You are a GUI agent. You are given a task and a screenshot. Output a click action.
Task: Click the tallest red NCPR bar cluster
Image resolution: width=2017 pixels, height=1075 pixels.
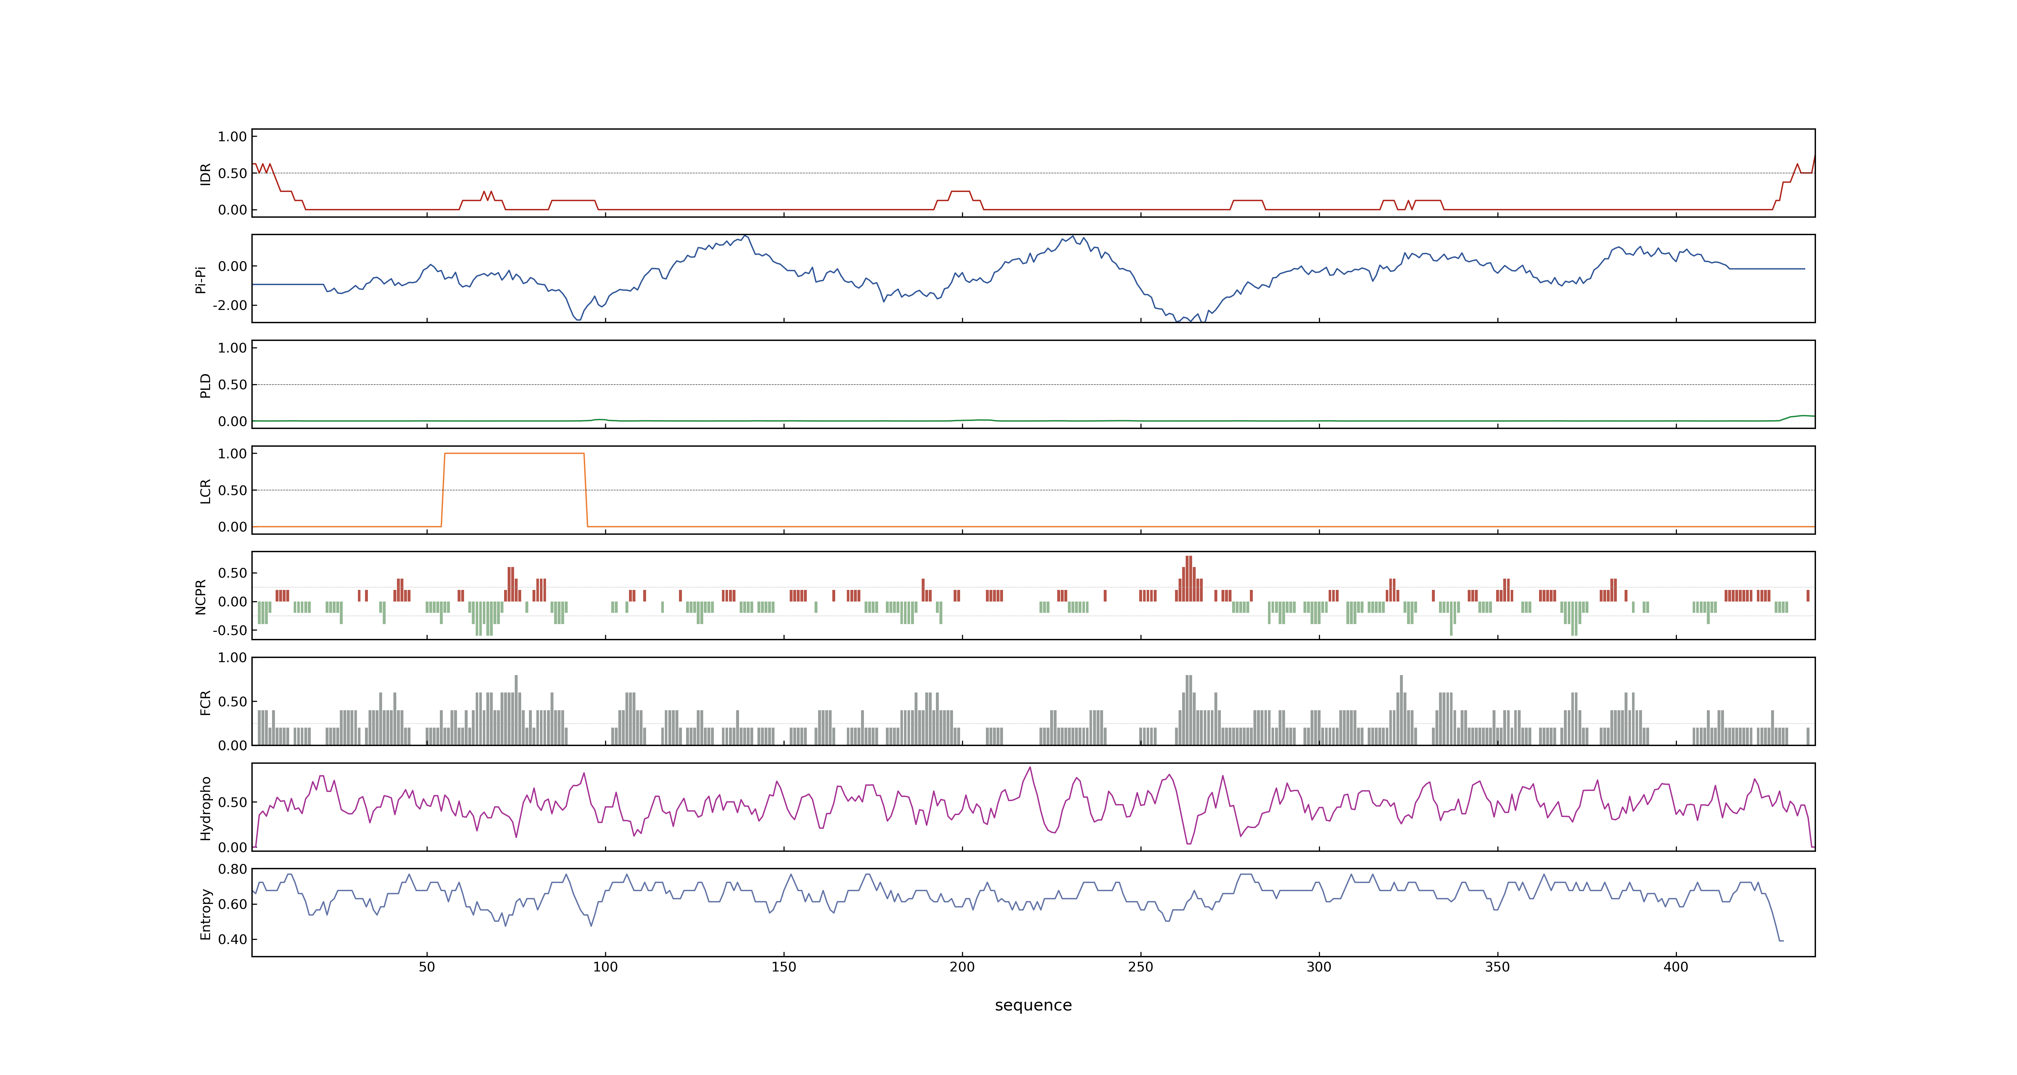coord(1189,579)
